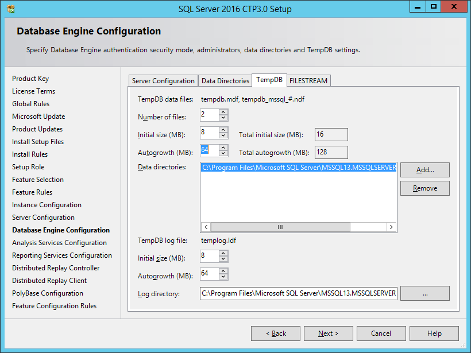The width and height of the screenshot is (471, 353).
Task: Click Analysis Services Configuration step
Action: (x=59, y=243)
